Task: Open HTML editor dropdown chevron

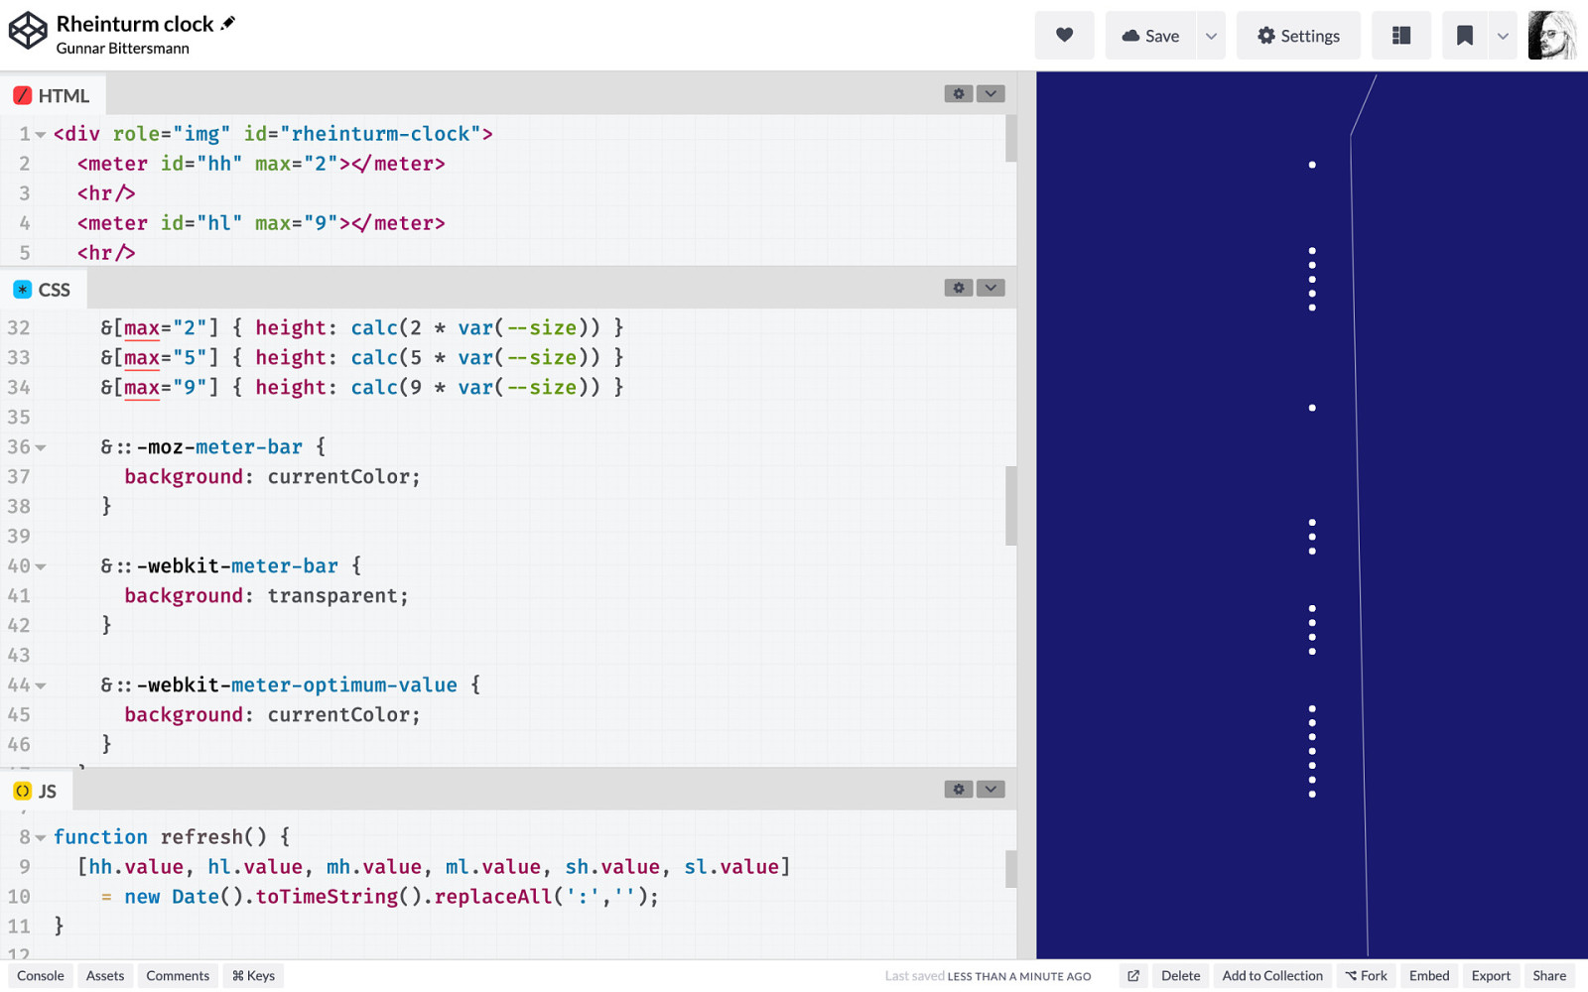Action: [x=991, y=93]
